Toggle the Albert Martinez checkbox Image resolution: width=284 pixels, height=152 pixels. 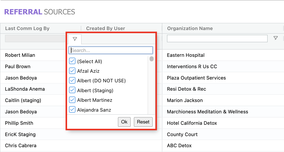[x=72, y=100]
